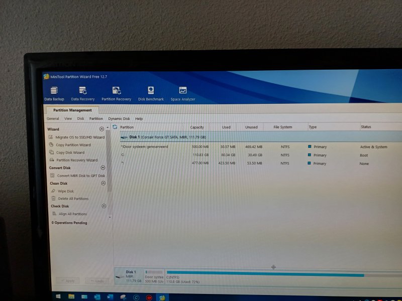This screenshot has width=402, height=301.
Task: Click the Apply button
Action: tap(68, 280)
